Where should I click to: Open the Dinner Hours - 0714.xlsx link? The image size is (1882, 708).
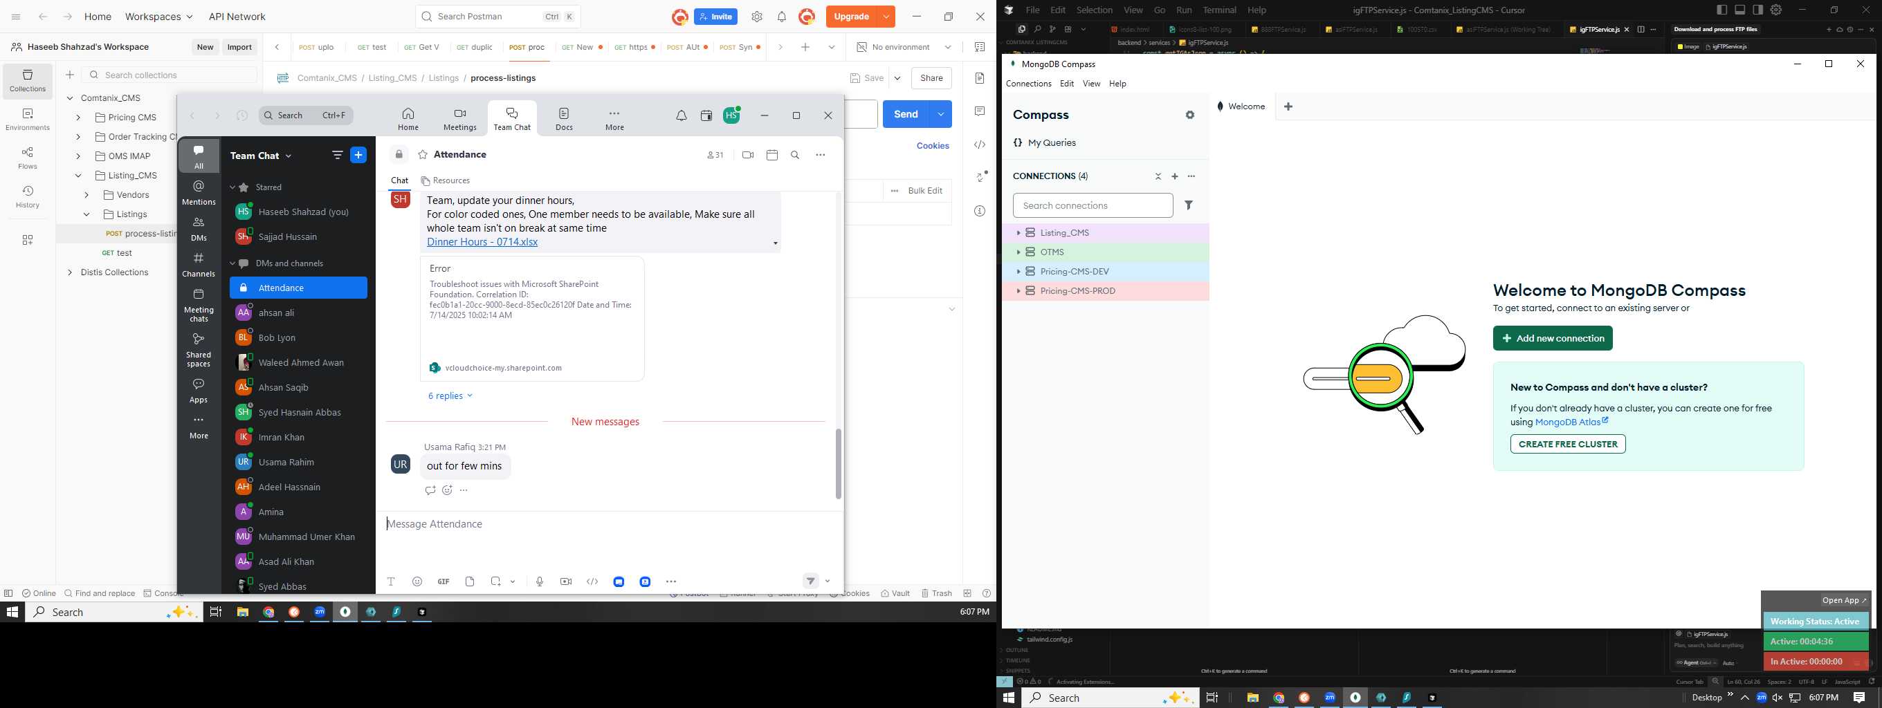482,242
